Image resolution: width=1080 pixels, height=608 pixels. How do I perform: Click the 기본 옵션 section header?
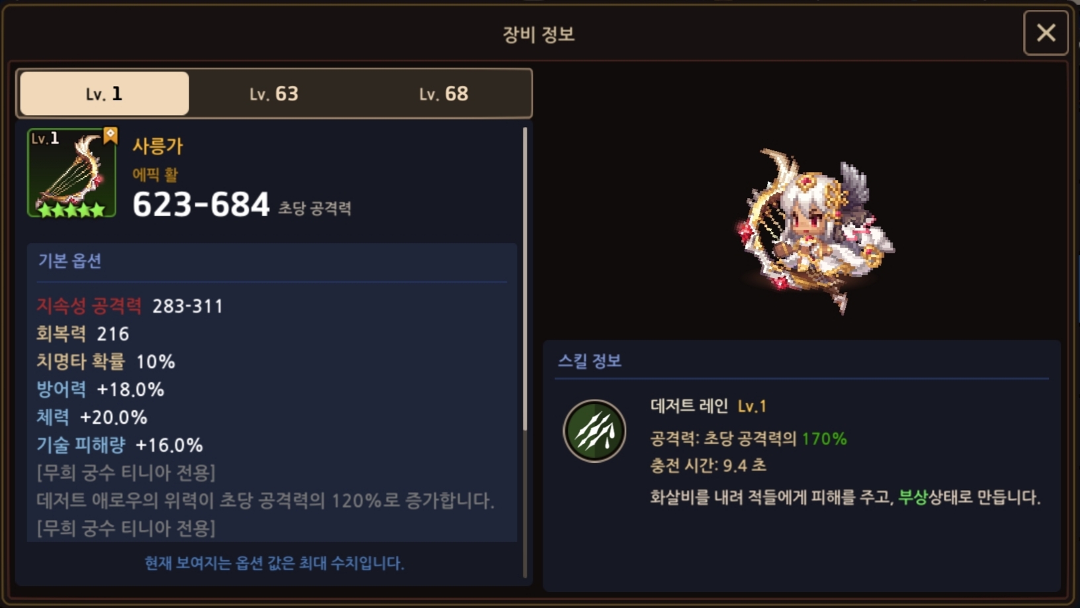coord(69,261)
